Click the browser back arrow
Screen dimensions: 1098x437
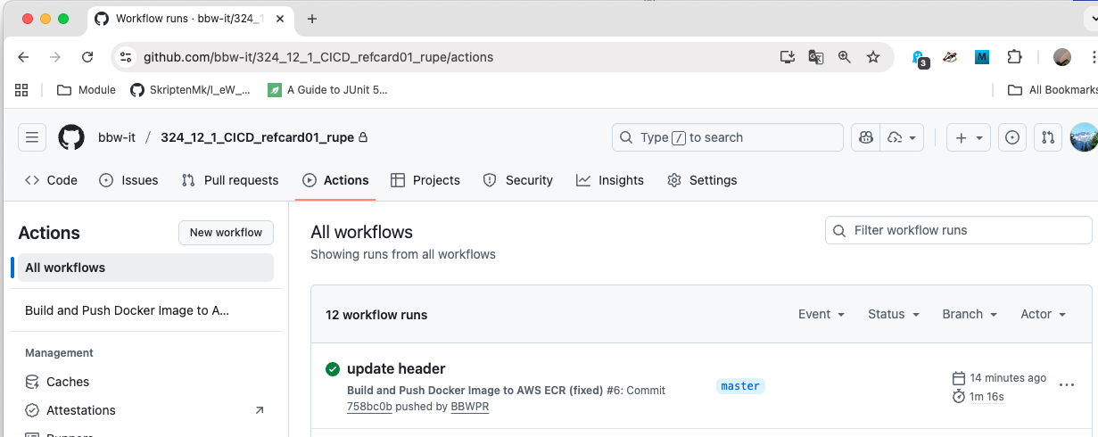[x=24, y=57]
